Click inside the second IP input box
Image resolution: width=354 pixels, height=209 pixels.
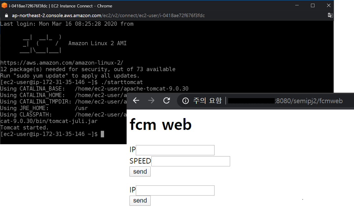175,190
